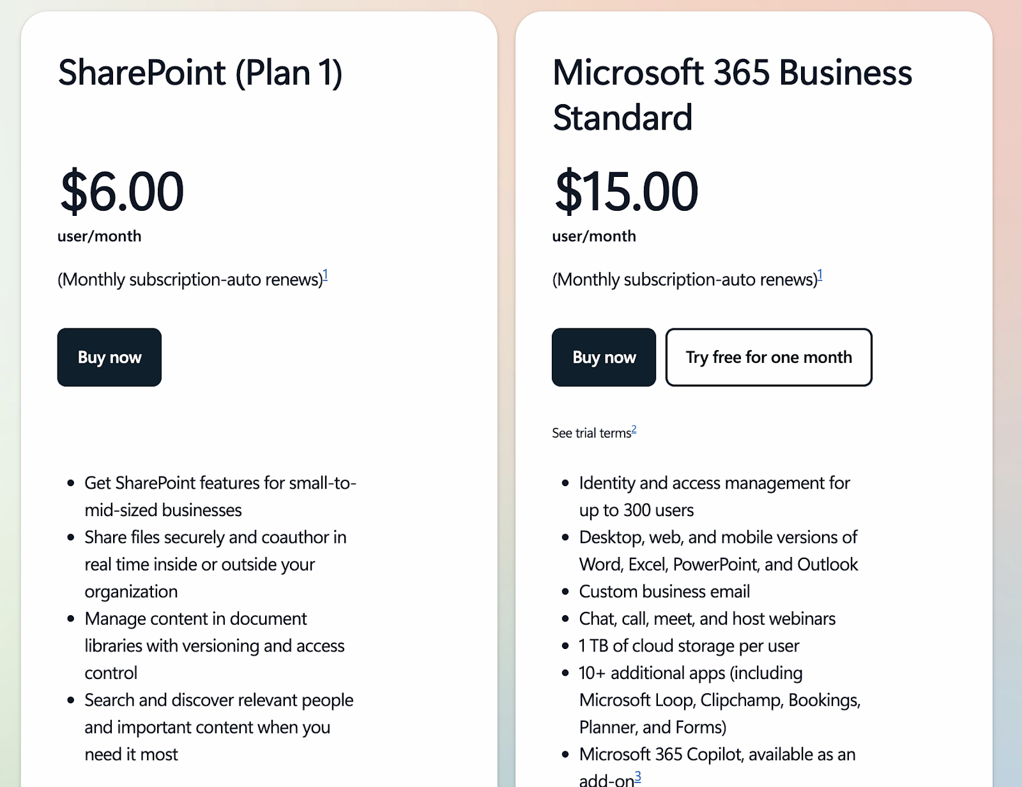
Task: Click Buy now under SharePoint (Plan 1)
Action: pyautogui.click(x=109, y=357)
